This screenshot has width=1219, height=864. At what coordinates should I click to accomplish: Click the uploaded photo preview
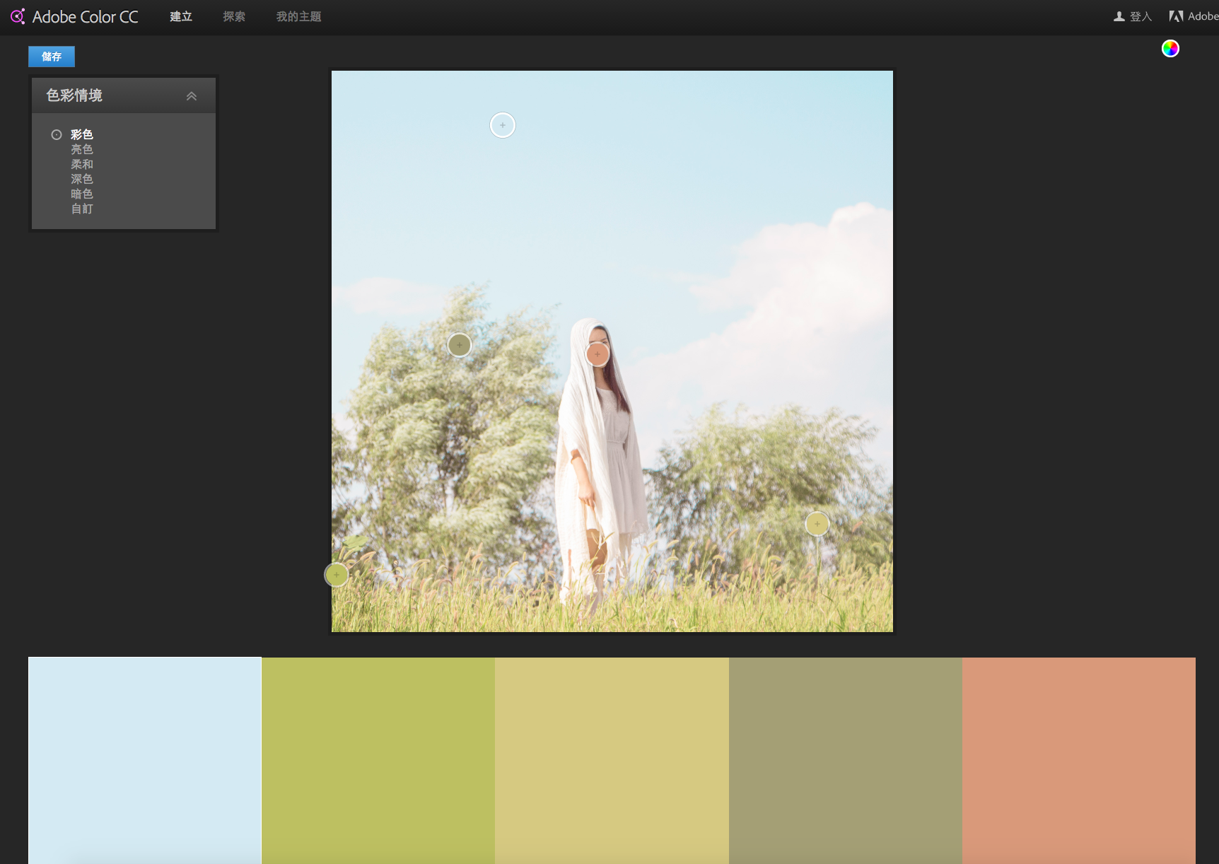pyautogui.click(x=612, y=351)
